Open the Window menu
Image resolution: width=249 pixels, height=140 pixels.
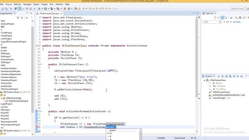[x=59, y=4]
